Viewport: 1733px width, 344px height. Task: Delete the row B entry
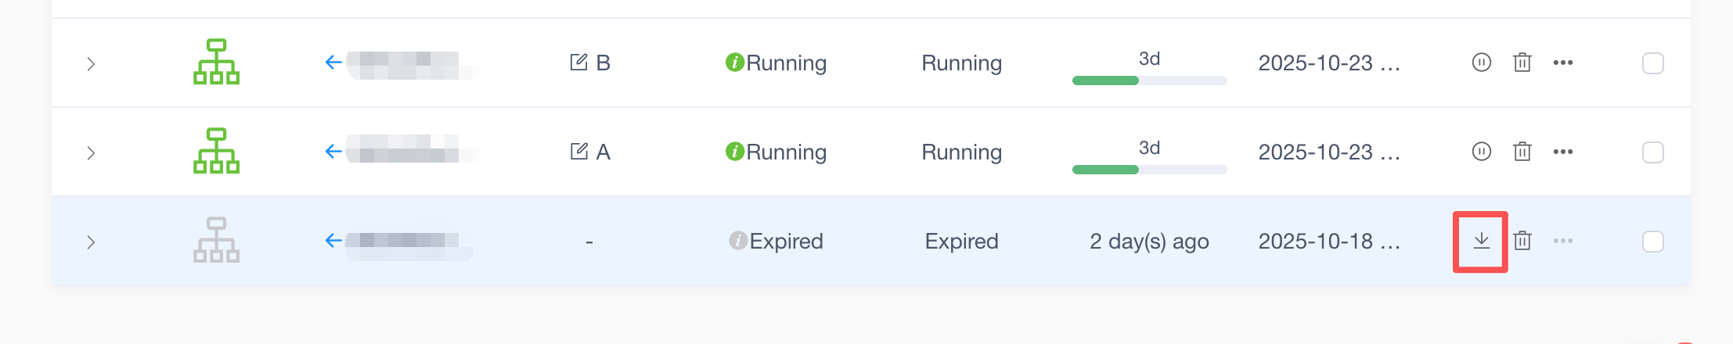(1522, 63)
